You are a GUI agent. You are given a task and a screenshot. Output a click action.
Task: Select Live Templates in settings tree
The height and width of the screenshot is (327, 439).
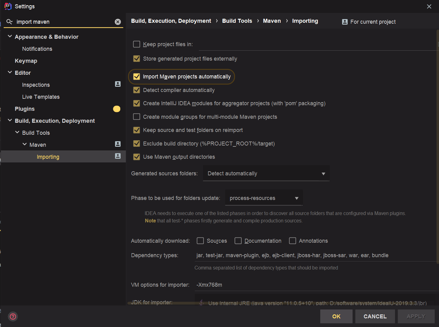click(x=41, y=97)
